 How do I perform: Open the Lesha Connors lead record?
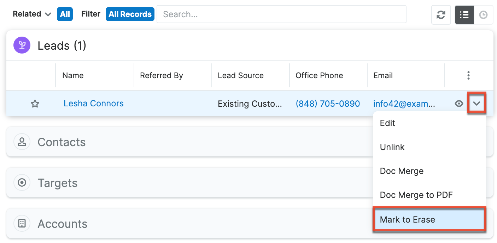[94, 104]
